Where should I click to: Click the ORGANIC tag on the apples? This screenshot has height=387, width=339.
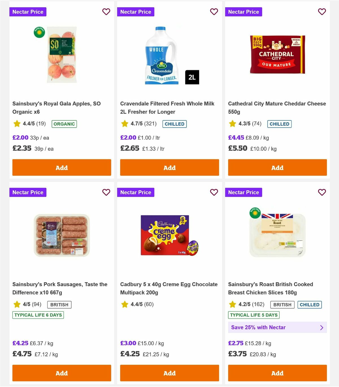(64, 124)
